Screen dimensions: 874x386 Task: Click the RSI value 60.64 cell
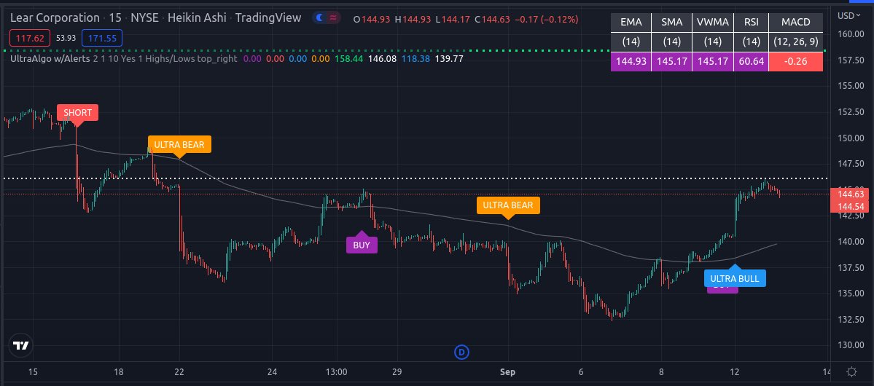[750, 61]
